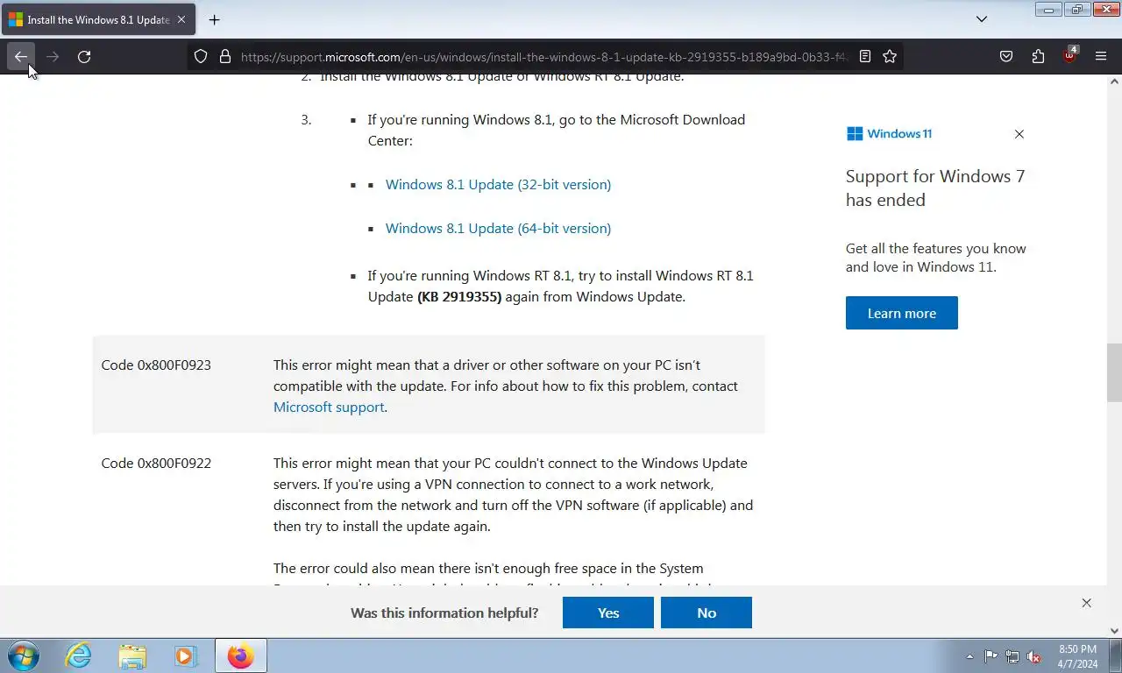Reload the current page
This screenshot has width=1122, height=673.
coord(84,56)
